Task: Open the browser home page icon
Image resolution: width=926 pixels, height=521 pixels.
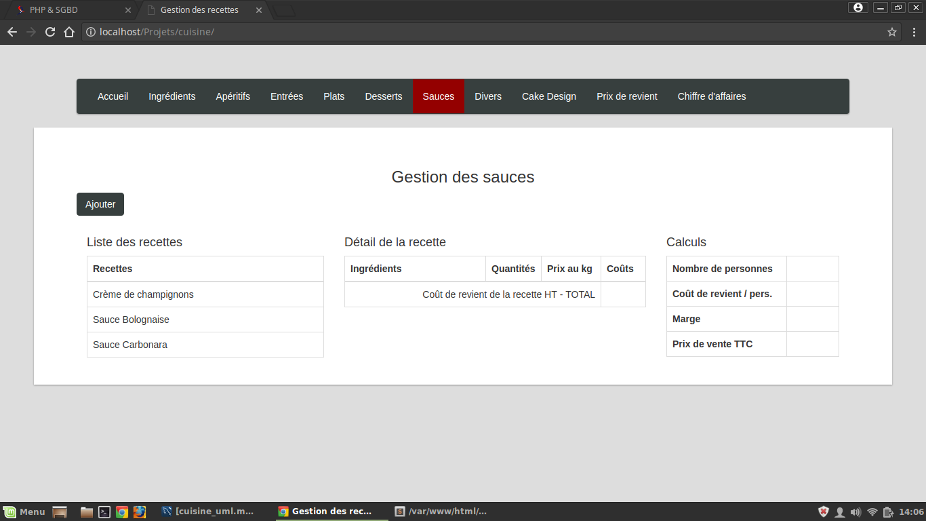Action: pos(69,32)
